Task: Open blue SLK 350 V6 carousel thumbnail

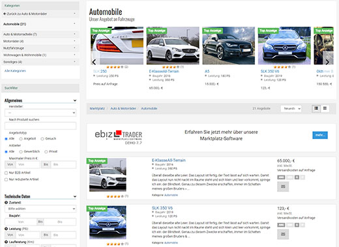Action: pos(284,45)
